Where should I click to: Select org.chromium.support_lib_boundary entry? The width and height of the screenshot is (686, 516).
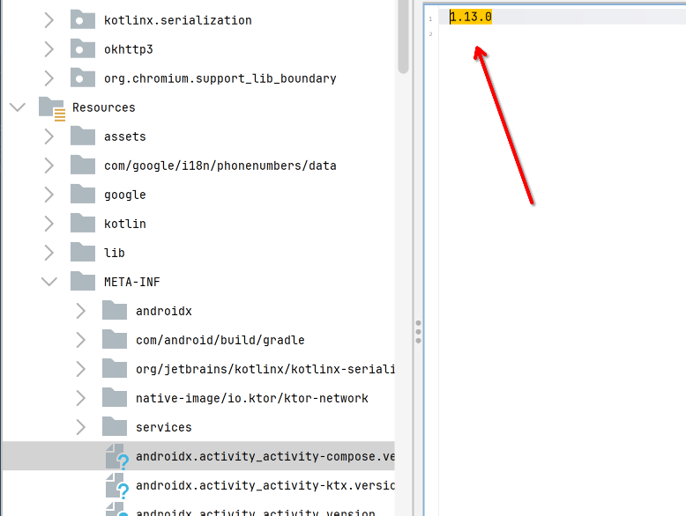tap(220, 78)
